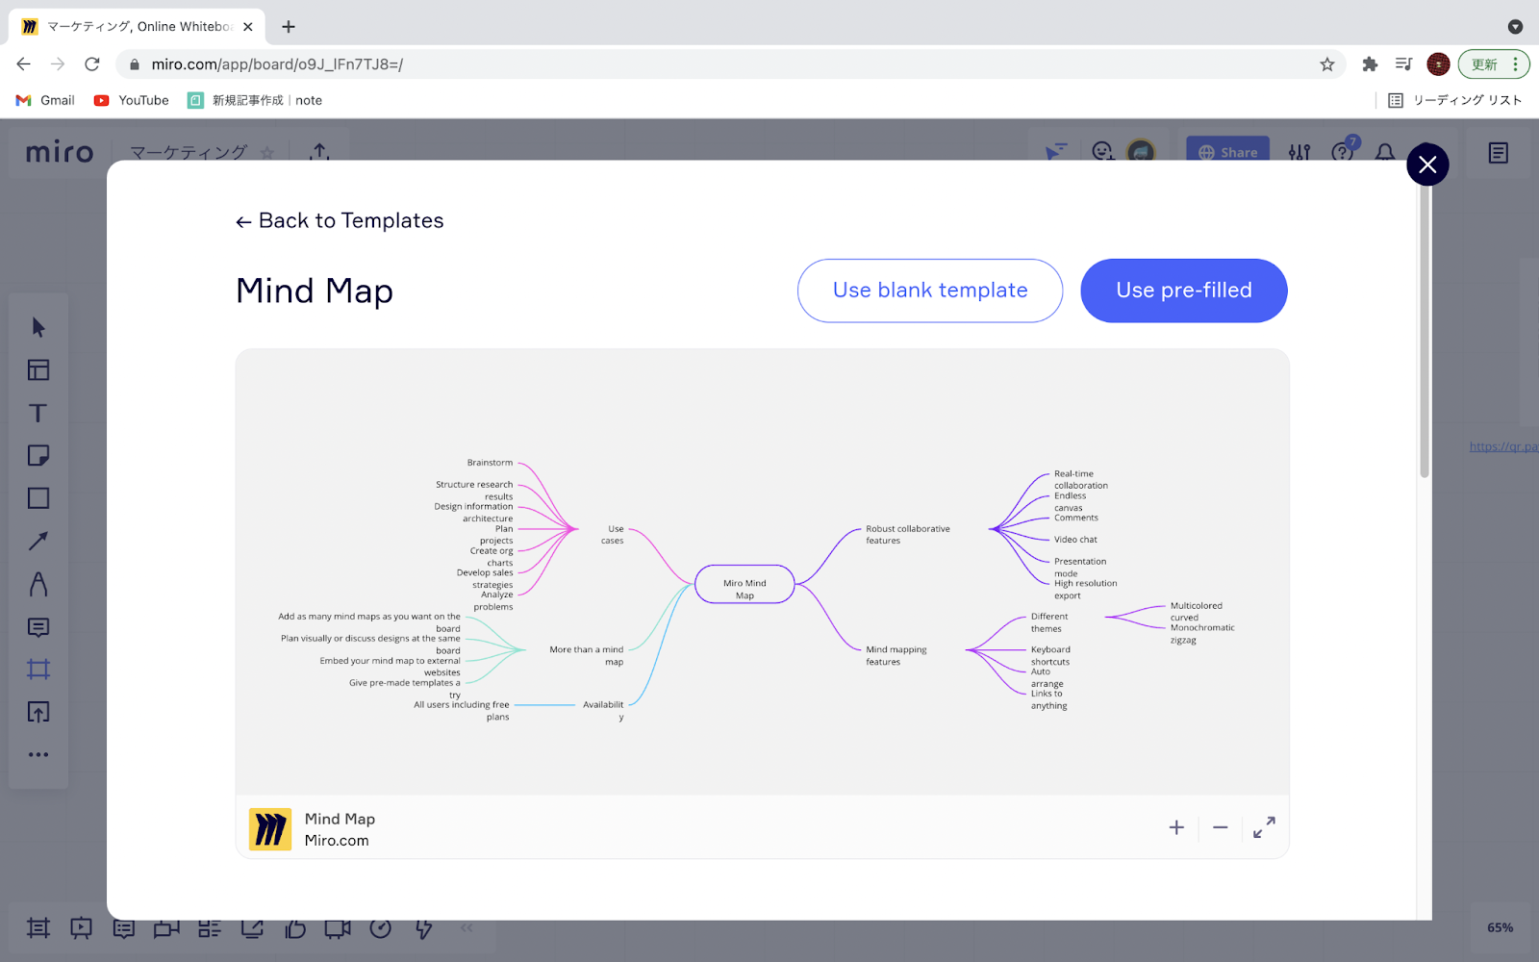Open the Chrome media control icon
The width and height of the screenshot is (1539, 962).
tap(1404, 64)
